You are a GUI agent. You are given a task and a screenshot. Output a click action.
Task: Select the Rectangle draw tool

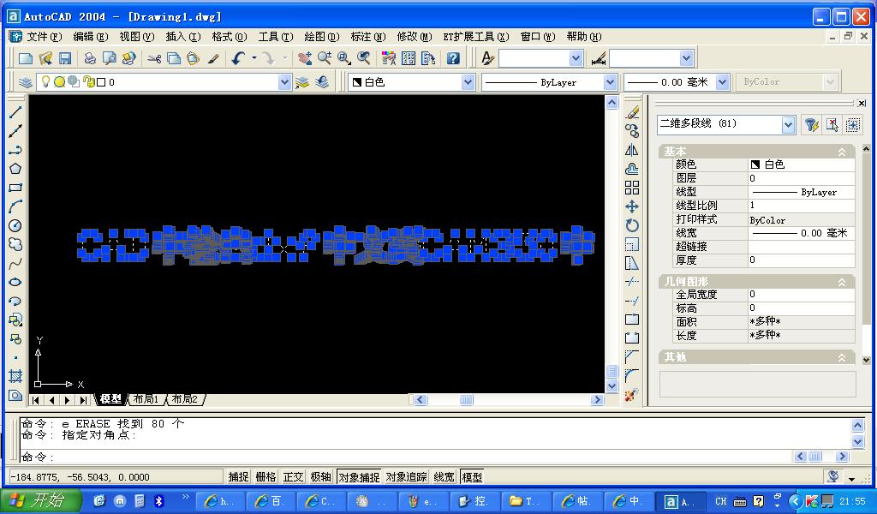click(x=15, y=188)
